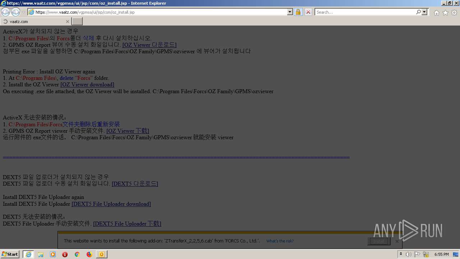Click the blue 'delete' word in English instructions
The image size is (460, 259).
pyautogui.click(x=66, y=78)
